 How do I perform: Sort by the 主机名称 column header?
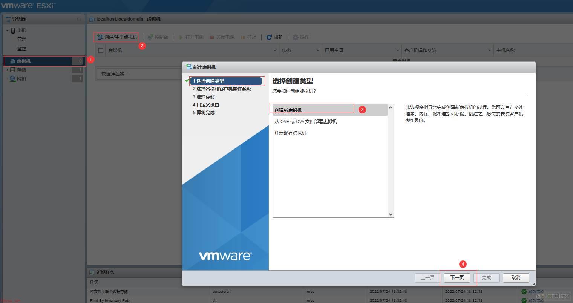click(x=506, y=50)
